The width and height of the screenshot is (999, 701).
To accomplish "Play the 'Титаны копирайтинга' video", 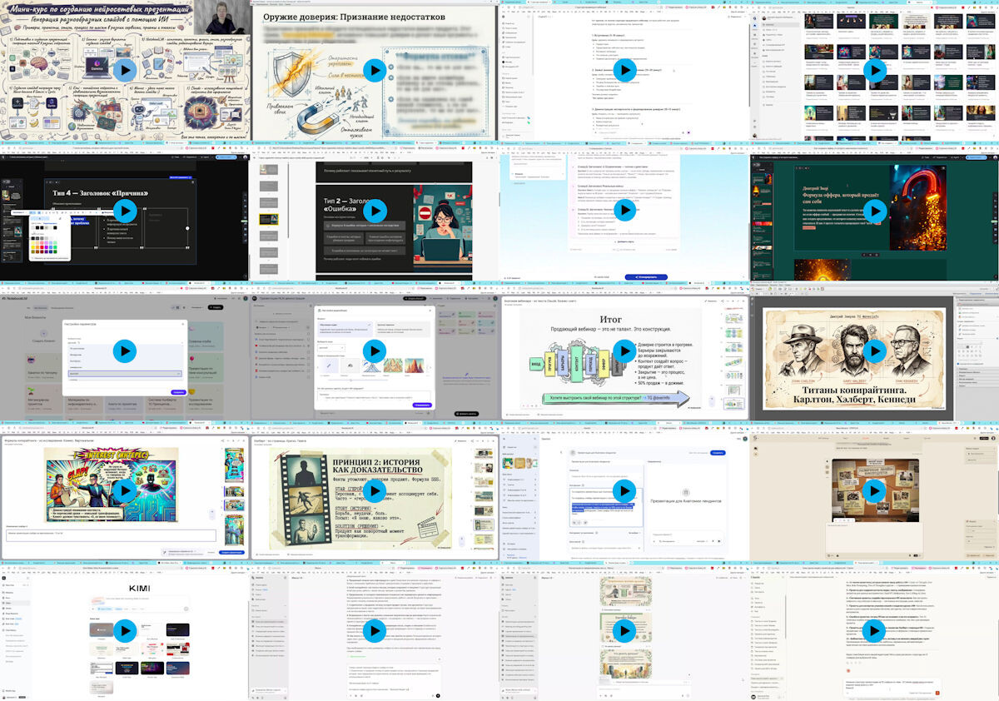I will (874, 350).
